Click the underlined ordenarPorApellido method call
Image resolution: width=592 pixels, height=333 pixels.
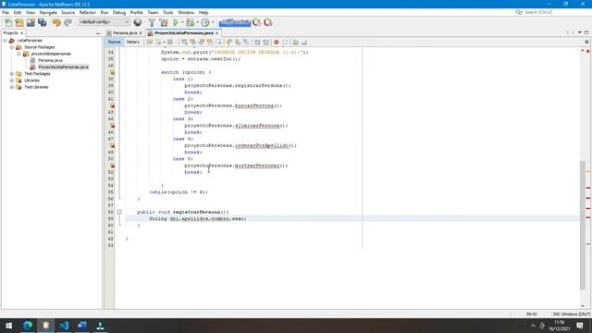point(262,145)
